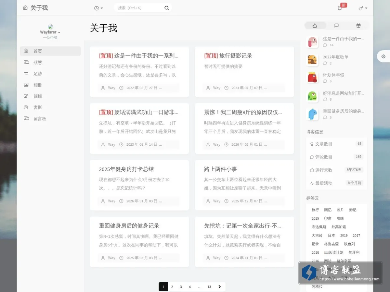Select tag 回忆 in tag cloud
This screenshot has height=292, width=390.
click(x=328, y=210)
